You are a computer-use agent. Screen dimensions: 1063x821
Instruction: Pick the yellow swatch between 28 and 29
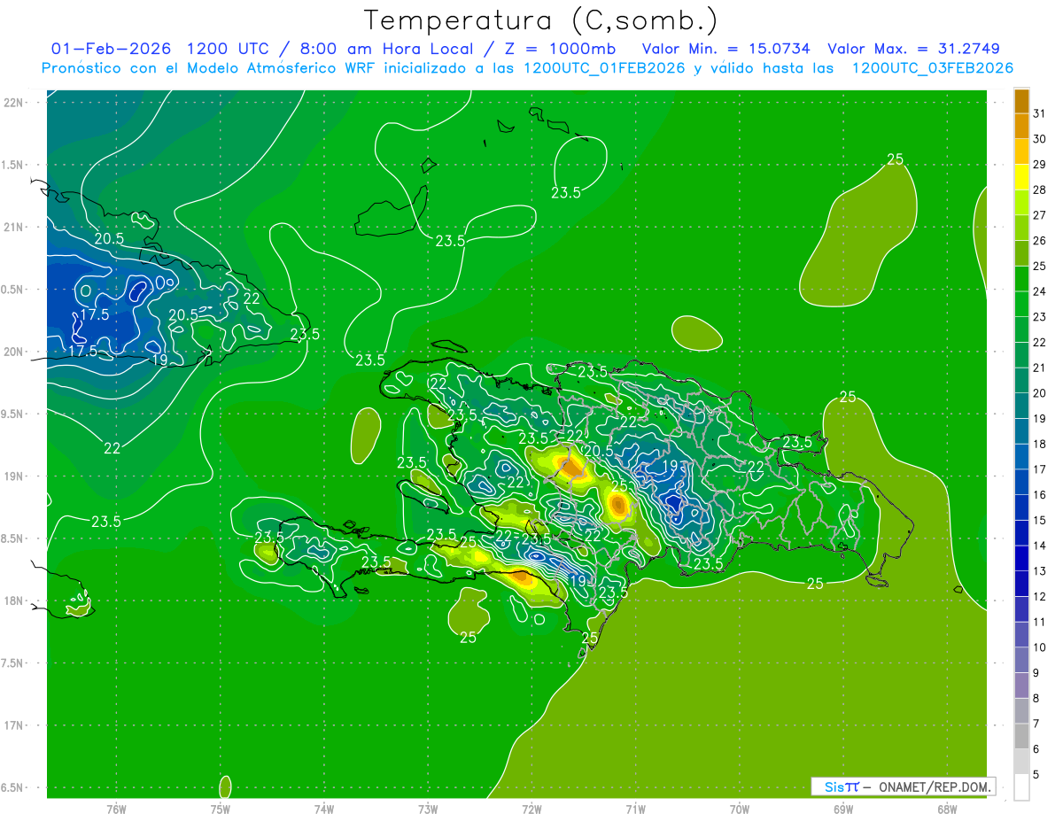[1021, 177]
